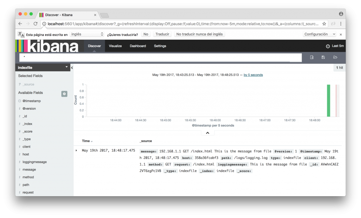
Task: Close the Discover - Kibana tab
Action: 95,15
